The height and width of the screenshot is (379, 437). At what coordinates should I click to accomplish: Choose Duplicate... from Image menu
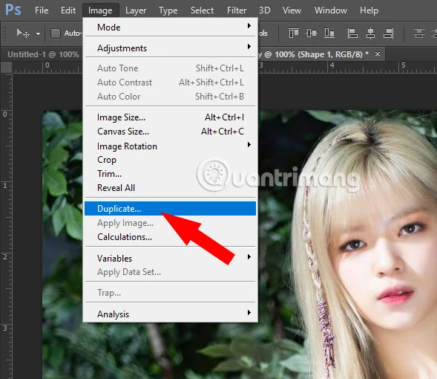coord(171,209)
